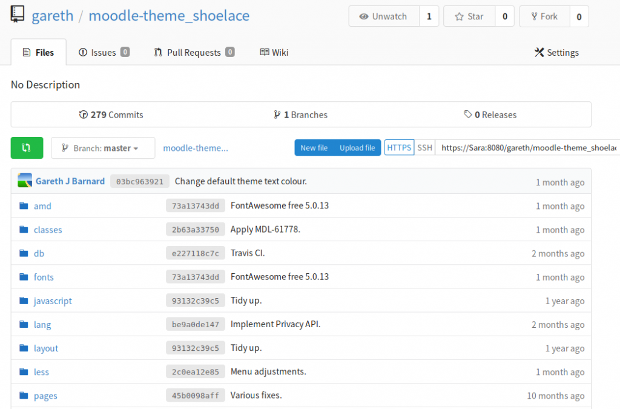The image size is (620, 409).
Task: Click the folder icon beside amd
Action: 24,206
